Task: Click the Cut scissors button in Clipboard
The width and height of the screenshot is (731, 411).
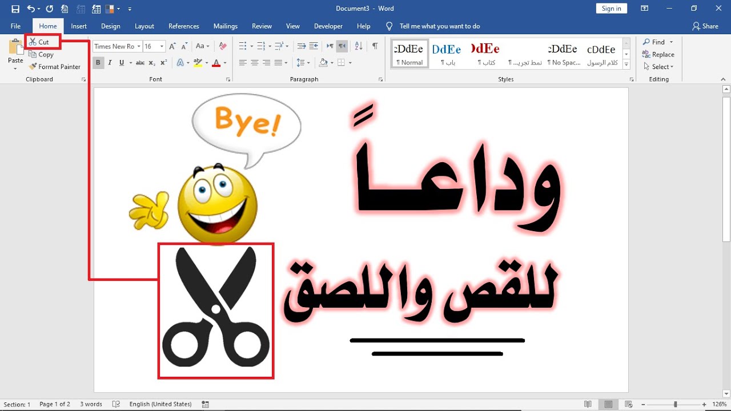Action: coord(39,42)
